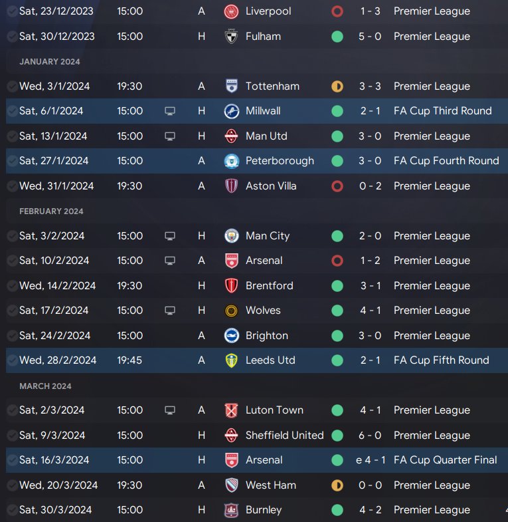This screenshot has height=522, width=508.
Task: Toggle checkmark next to 14/2/2024 Brentford match
Action: point(12,286)
